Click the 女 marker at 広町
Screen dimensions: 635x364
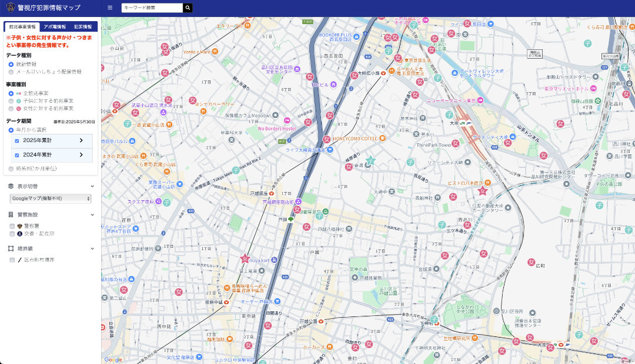531,262
